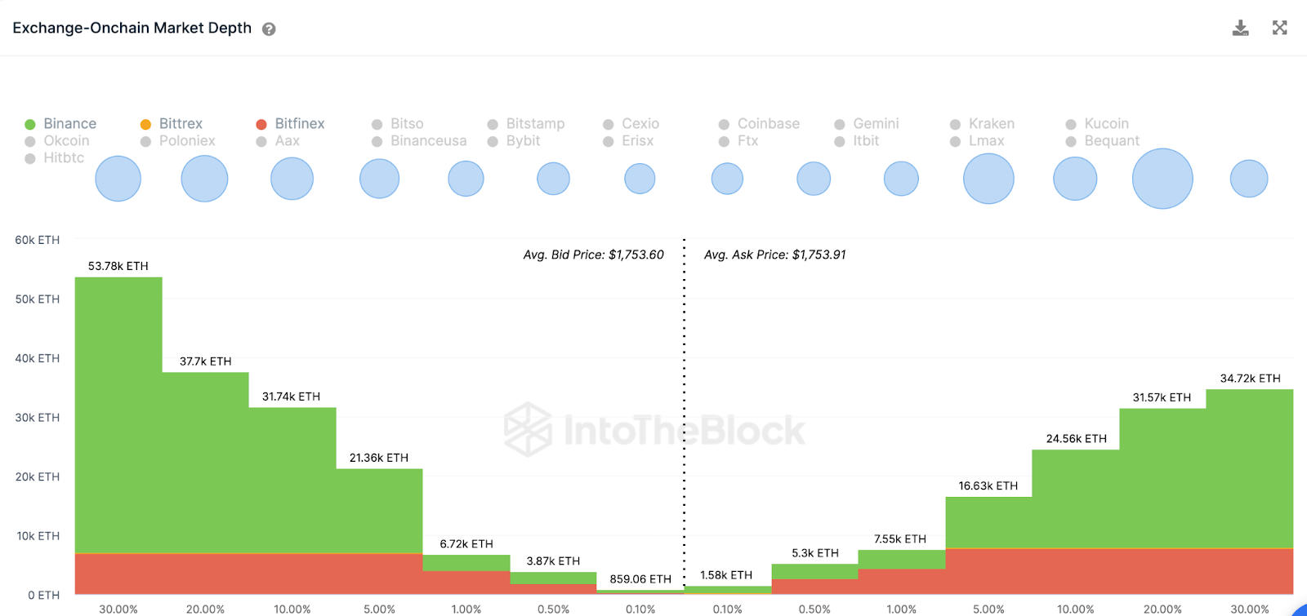Open help tooltip next to chart title
Image resolution: width=1307 pixels, height=616 pixels.
coord(269,29)
